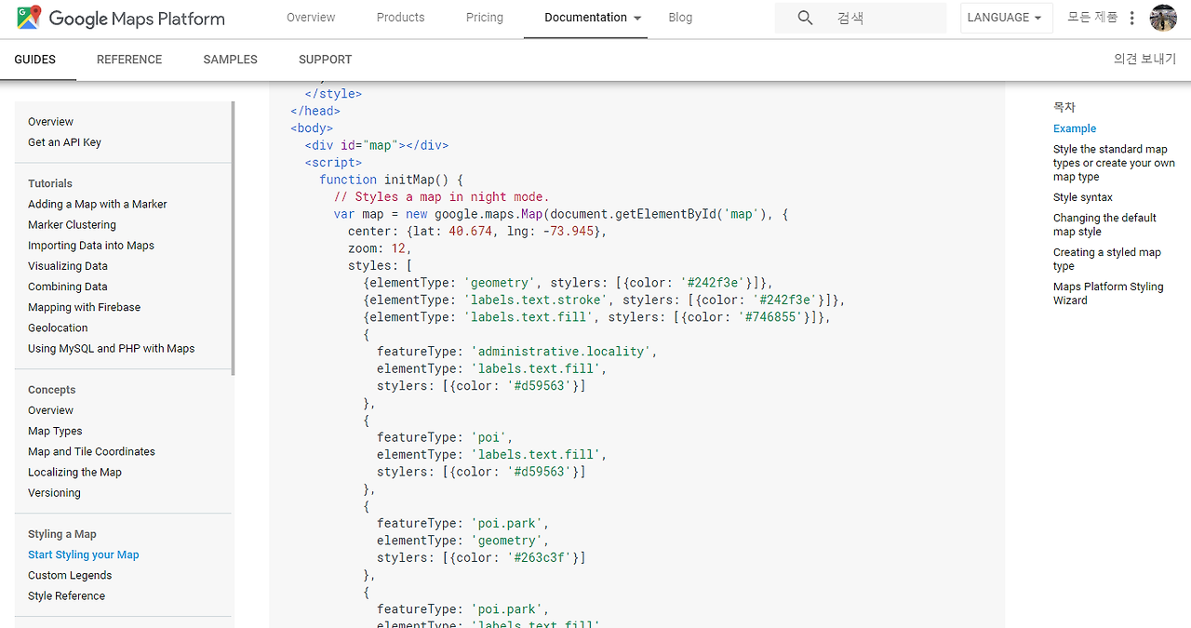Image resolution: width=1191 pixels, height=628 pixels.
Task: Open the LANGUAGE dropdown
Action: click(x=1006, y=18)
